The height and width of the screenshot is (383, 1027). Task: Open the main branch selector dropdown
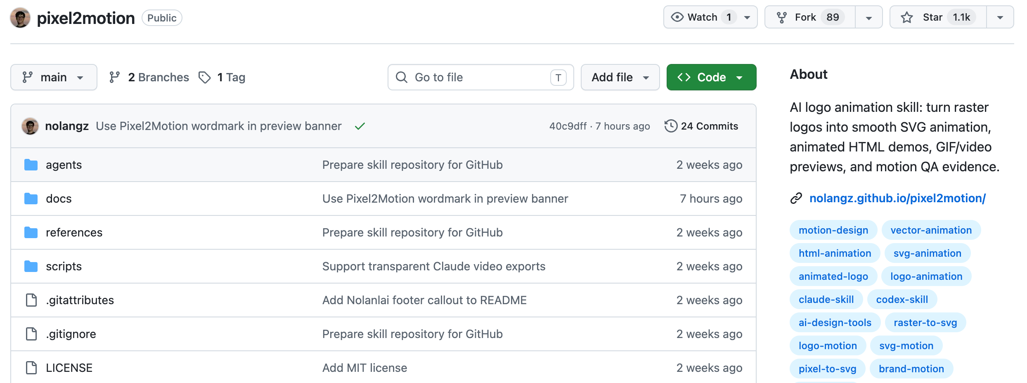coord(54,77)
